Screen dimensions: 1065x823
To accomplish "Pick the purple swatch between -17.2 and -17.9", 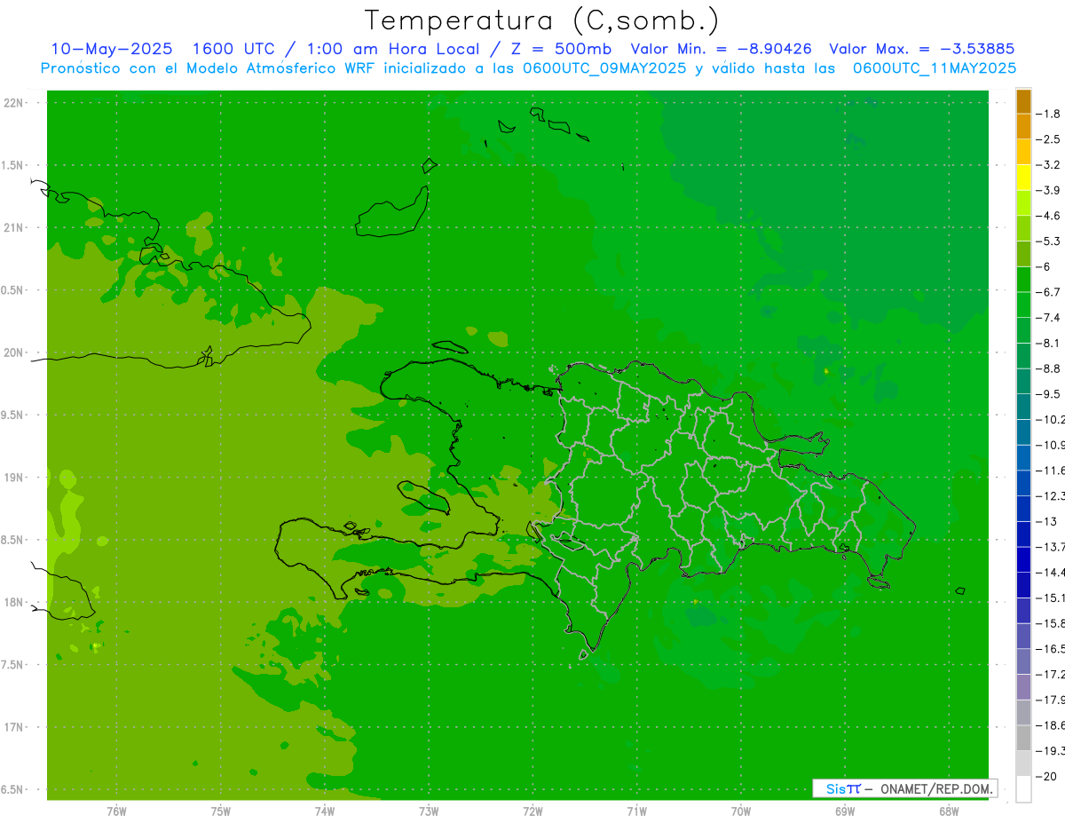I will coord(1023,687).
